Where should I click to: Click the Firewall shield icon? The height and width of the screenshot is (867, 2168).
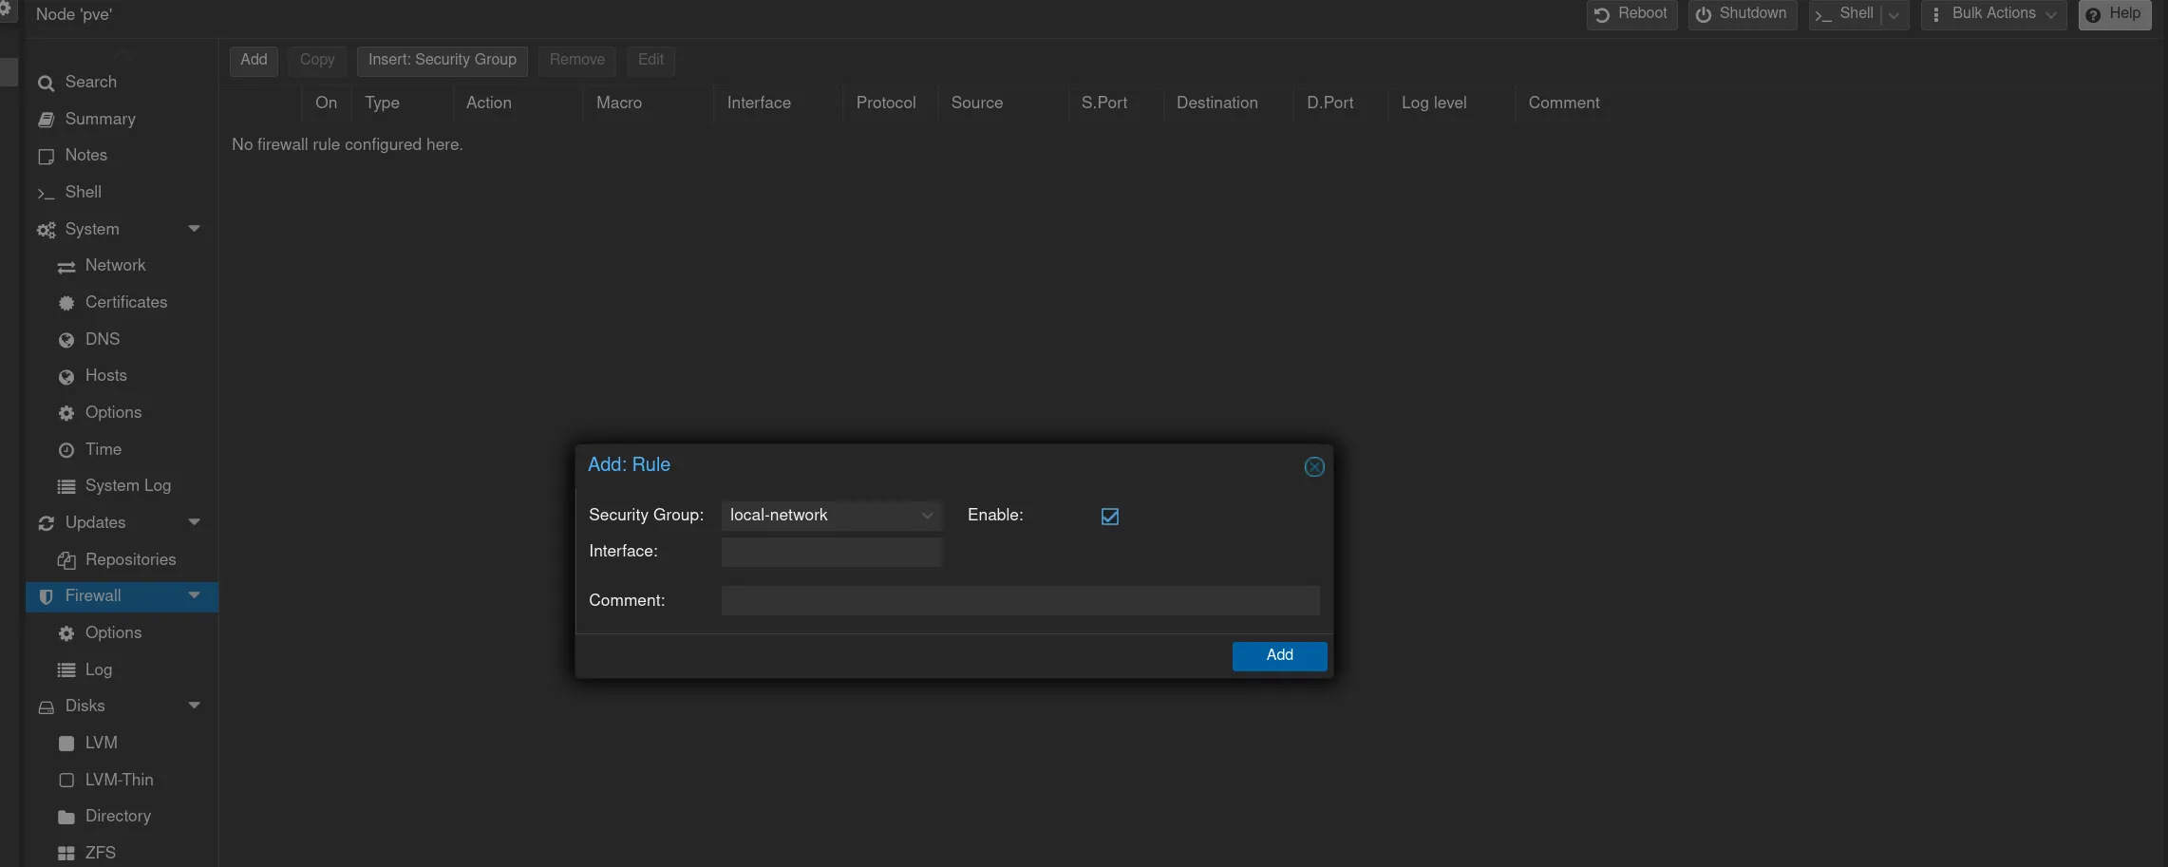click(x=46, y=596)
